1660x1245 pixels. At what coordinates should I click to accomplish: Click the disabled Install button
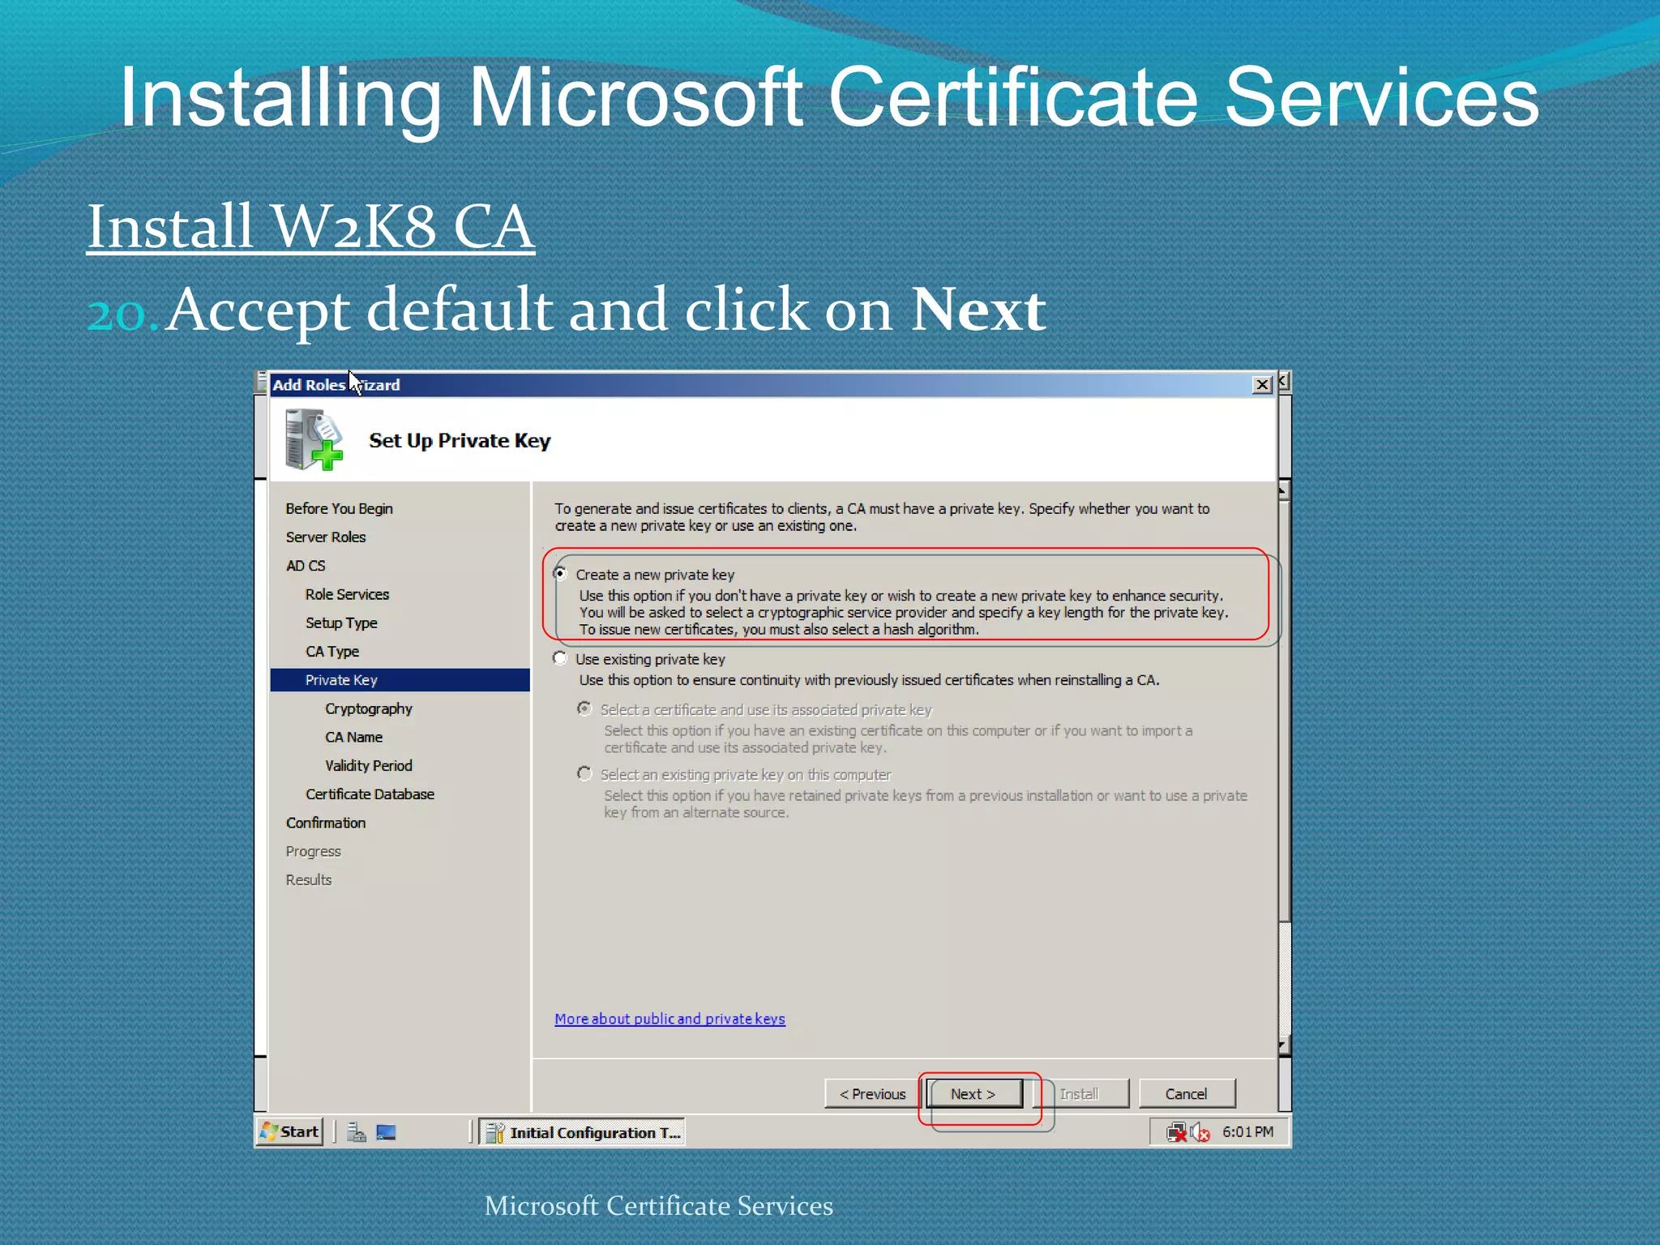click(x=1080, y=1093)
